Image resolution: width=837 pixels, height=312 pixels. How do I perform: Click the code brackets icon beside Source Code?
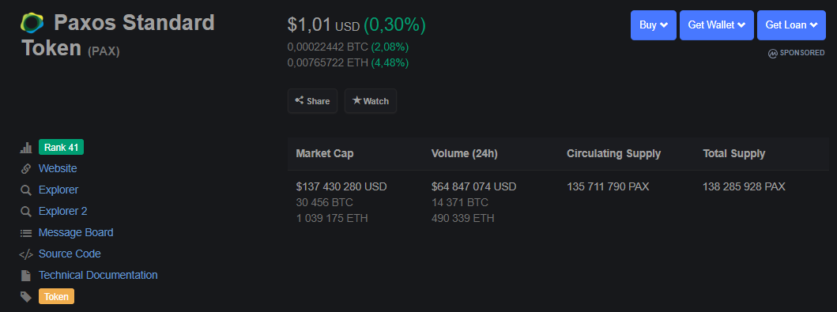click(25, 254)
